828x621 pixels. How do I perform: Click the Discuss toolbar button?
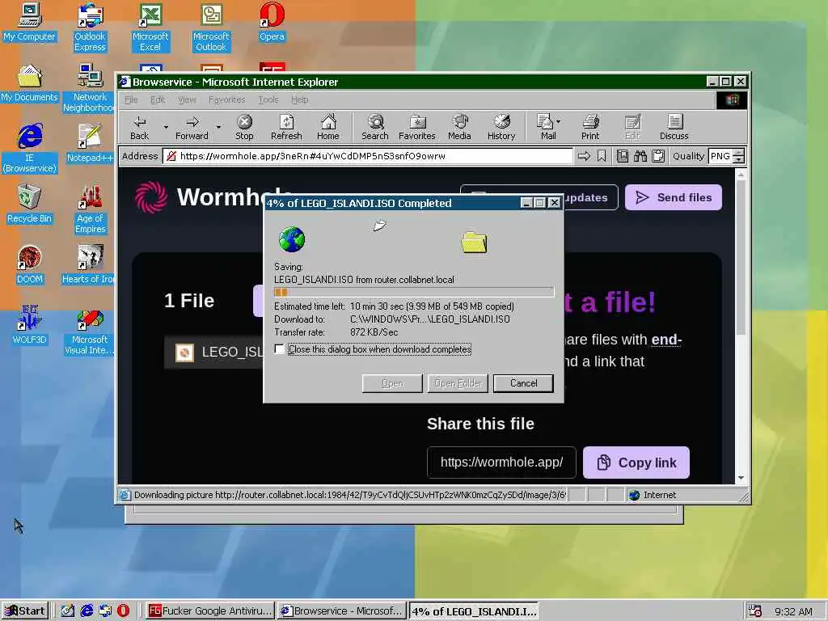(674, 128)
